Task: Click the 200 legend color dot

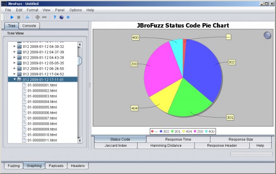Action: coord(195,131)
